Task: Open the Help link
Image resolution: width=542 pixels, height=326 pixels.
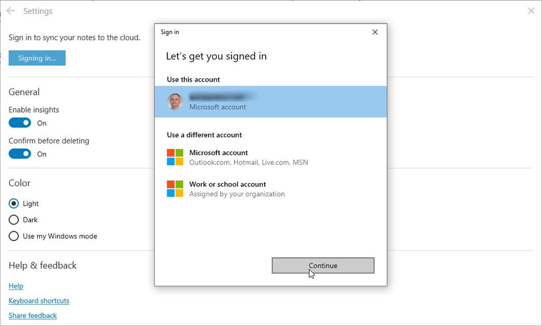Action: (16, 286)
